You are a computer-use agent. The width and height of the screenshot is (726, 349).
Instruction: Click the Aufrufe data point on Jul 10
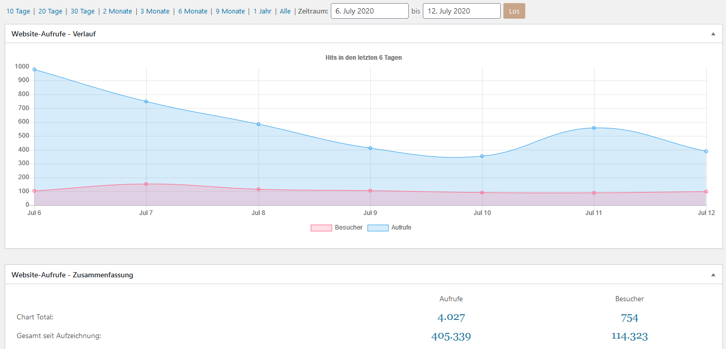[x=482, y=156]
